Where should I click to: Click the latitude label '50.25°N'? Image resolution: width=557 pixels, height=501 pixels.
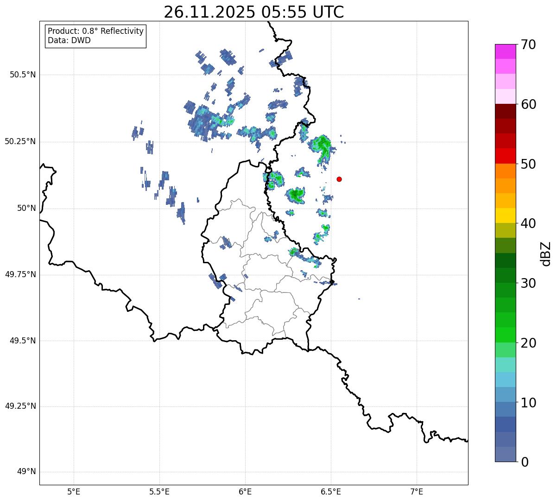pyautogui.click(x=20, y=141)
